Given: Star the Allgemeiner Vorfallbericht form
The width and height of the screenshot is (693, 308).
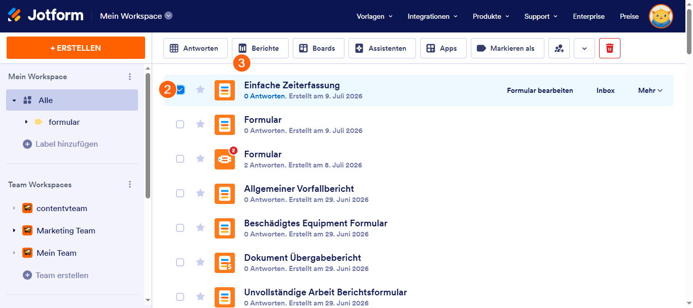Looking at the screenshot, I should tap(200, 193).
